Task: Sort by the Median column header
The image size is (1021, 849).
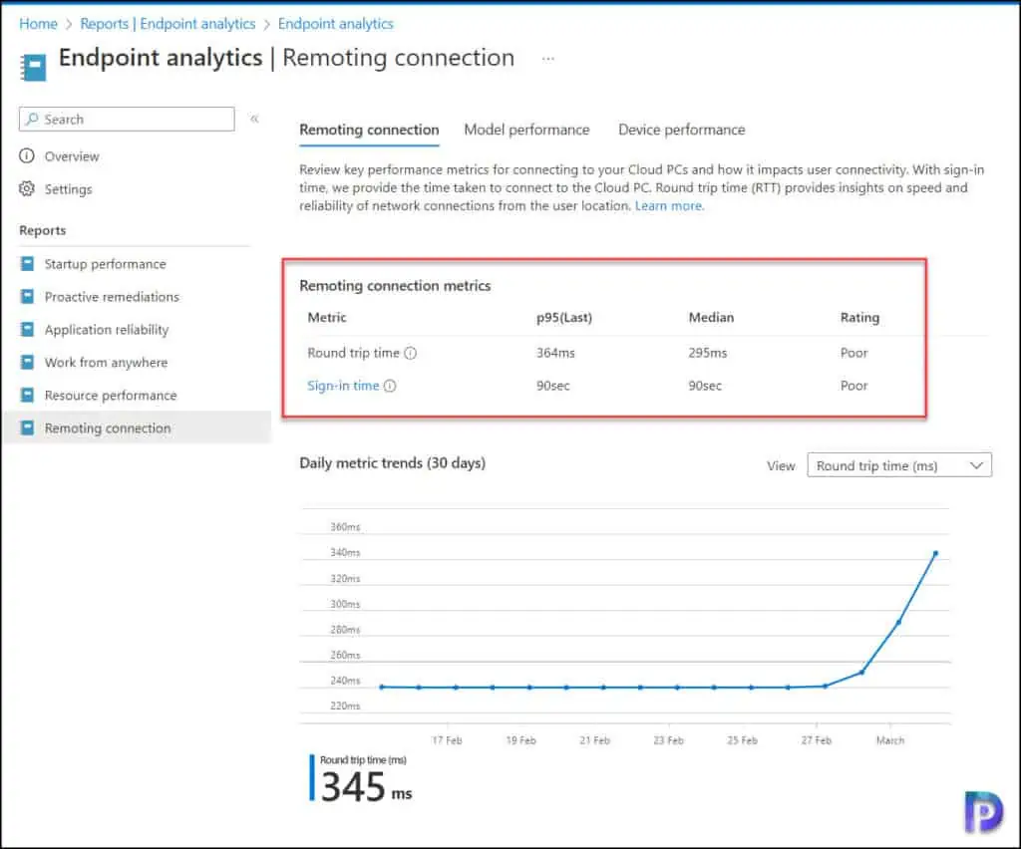Action: [711, 318]
